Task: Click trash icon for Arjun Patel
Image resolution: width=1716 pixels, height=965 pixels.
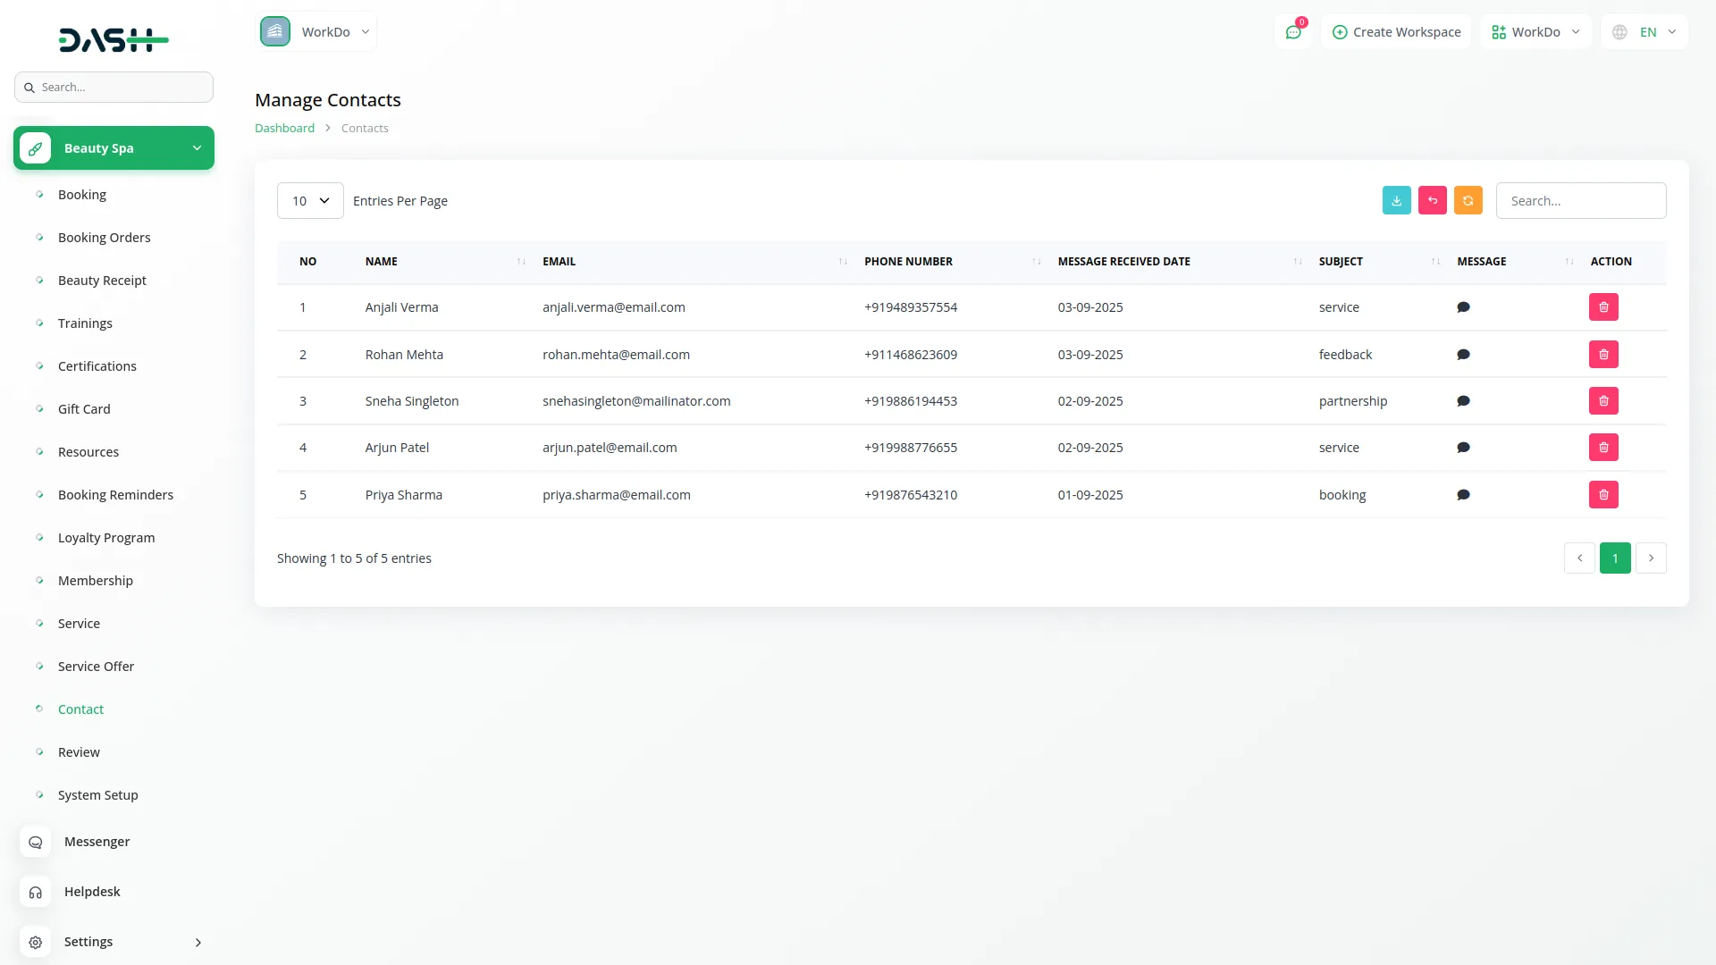Action: pos(1603,448)
